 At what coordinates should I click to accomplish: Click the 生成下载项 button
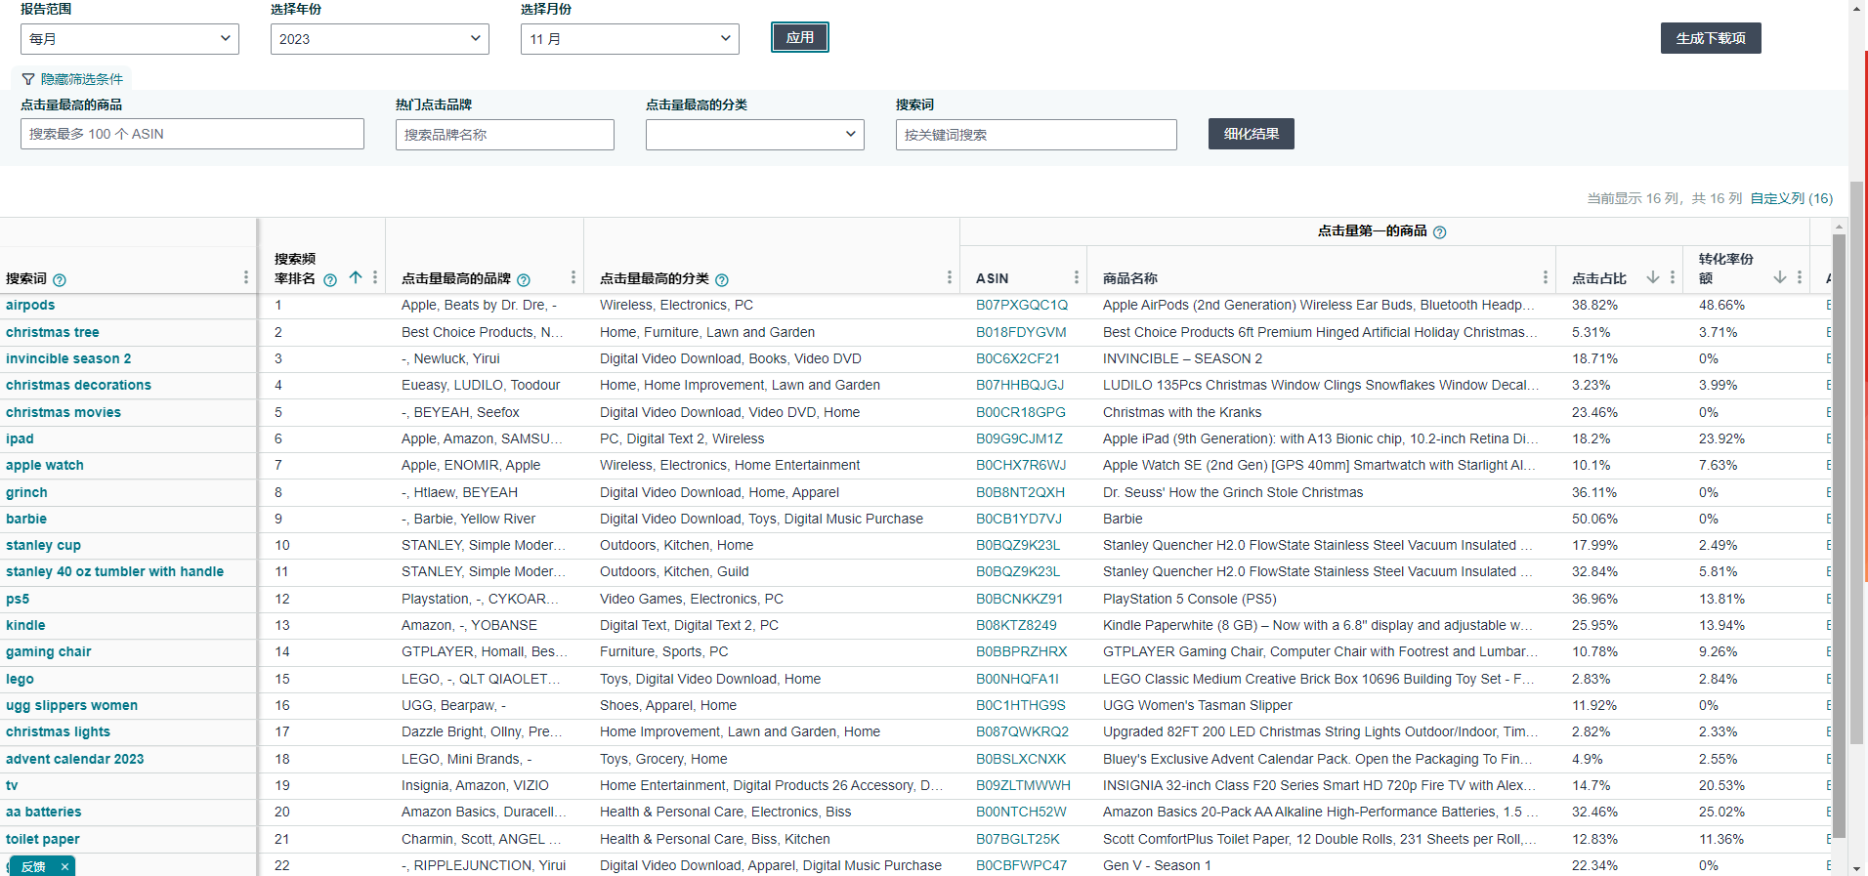[x=1711, y=38]
